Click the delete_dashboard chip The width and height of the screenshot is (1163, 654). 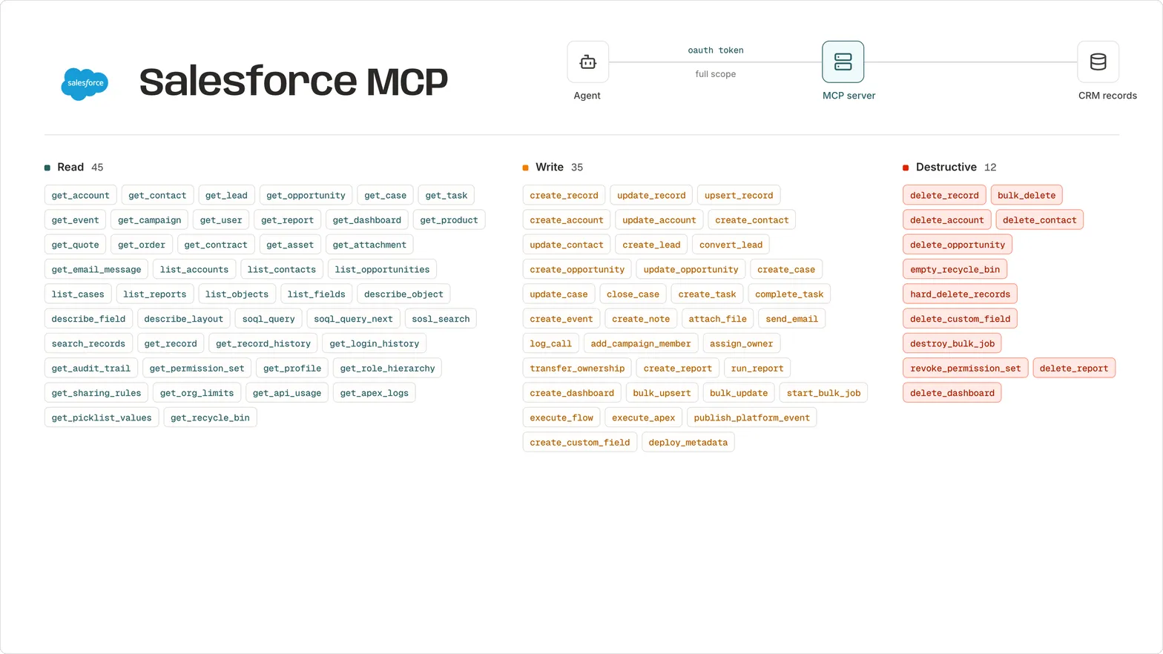(952, 393)
